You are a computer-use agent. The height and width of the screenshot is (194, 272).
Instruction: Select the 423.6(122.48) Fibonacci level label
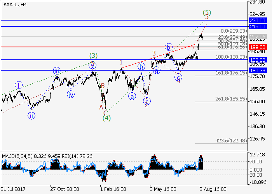coord(231,140)
